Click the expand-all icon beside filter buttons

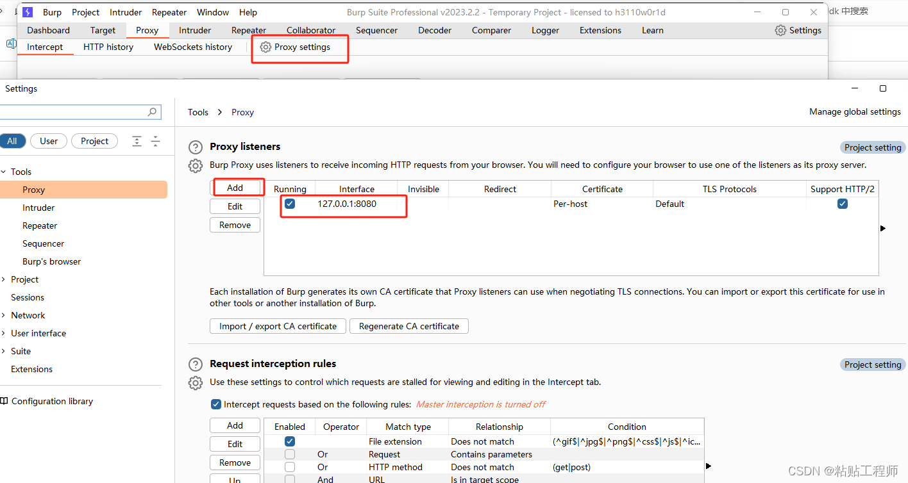tap(137, 141)
